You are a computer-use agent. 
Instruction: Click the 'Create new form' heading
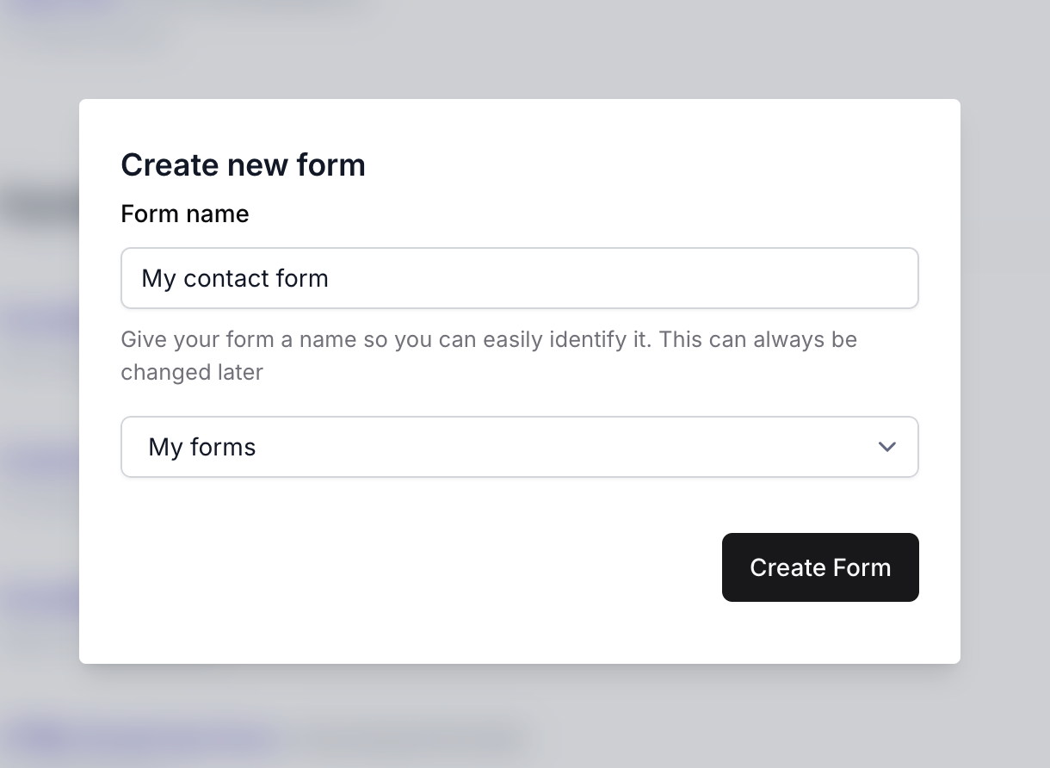click(x=244, y=164)
